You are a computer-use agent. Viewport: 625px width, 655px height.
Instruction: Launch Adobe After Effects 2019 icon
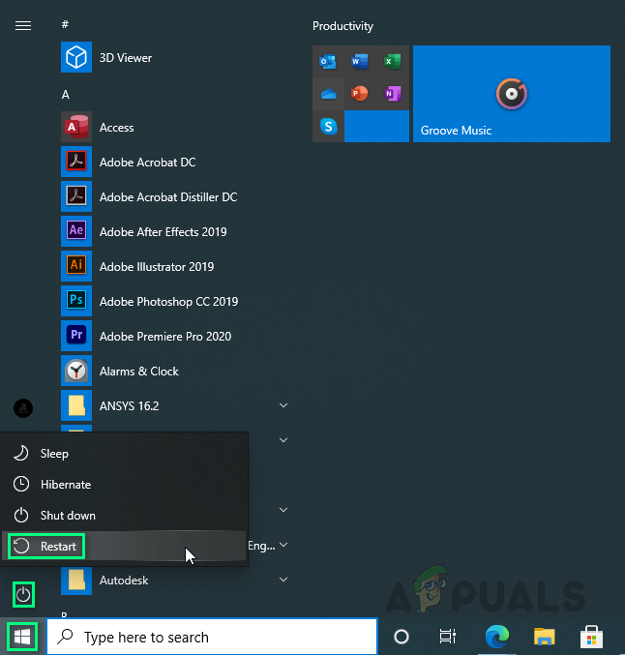click(76, 231)
